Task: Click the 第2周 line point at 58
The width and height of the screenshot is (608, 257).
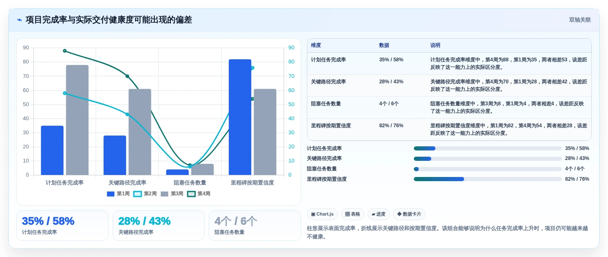Action: tap(65, 93)
